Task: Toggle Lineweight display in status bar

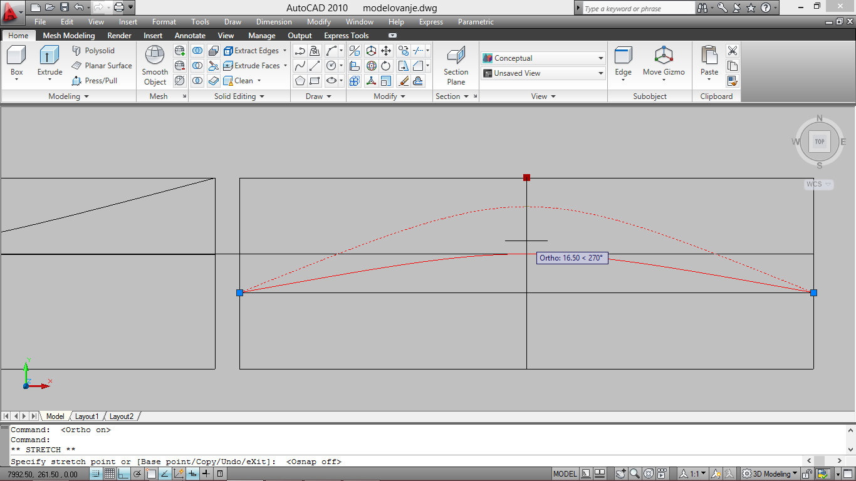Action: coord(206,474)
